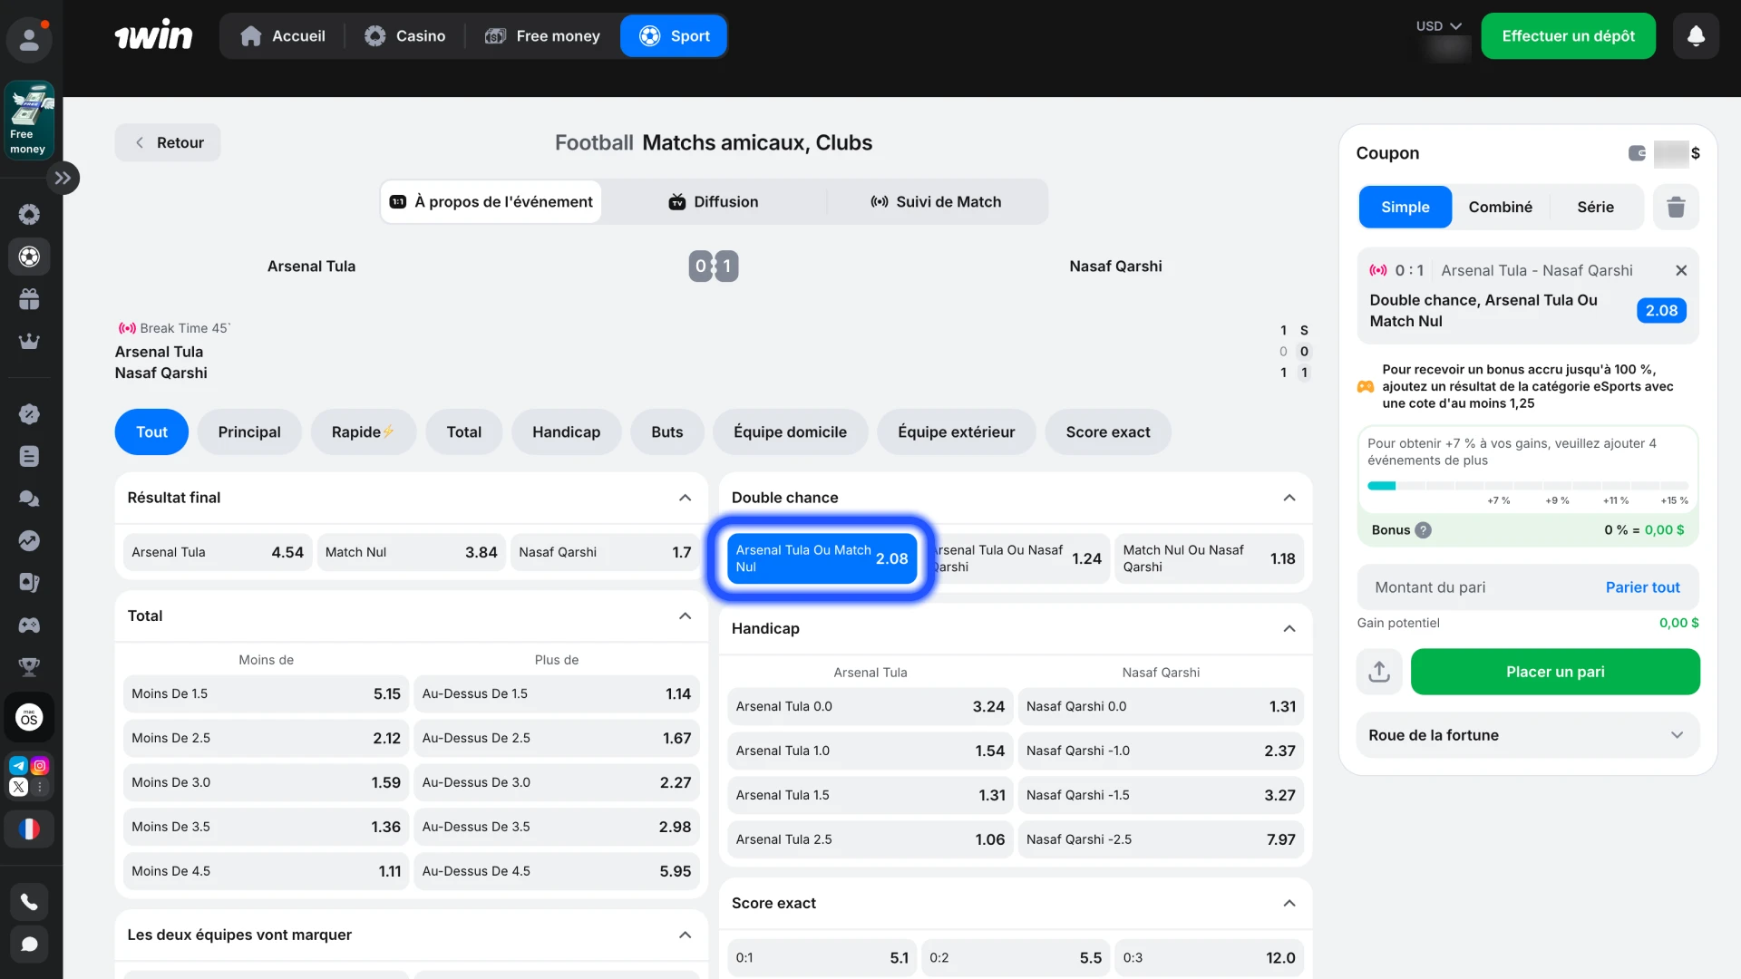Open notifications bell icon
The height and width of the screenshot is (979, 1741).
(1696, 36)
